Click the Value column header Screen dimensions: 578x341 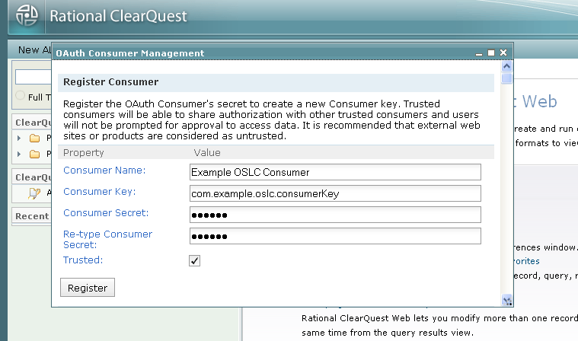[207, 152]
